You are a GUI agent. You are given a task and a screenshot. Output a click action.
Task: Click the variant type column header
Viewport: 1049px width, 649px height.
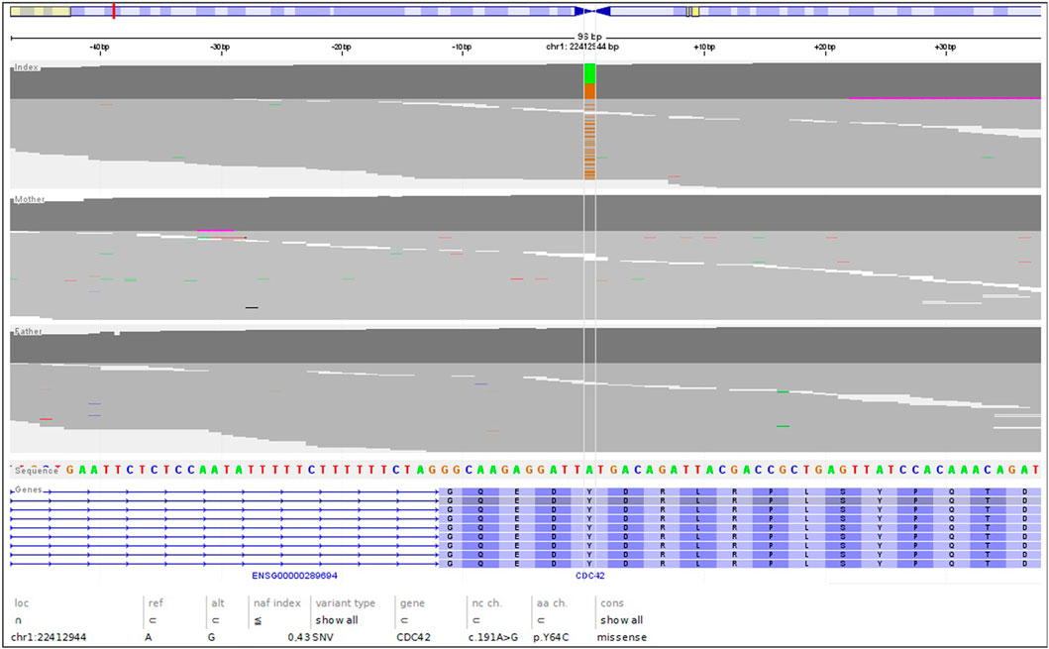(x=345, y=602)
